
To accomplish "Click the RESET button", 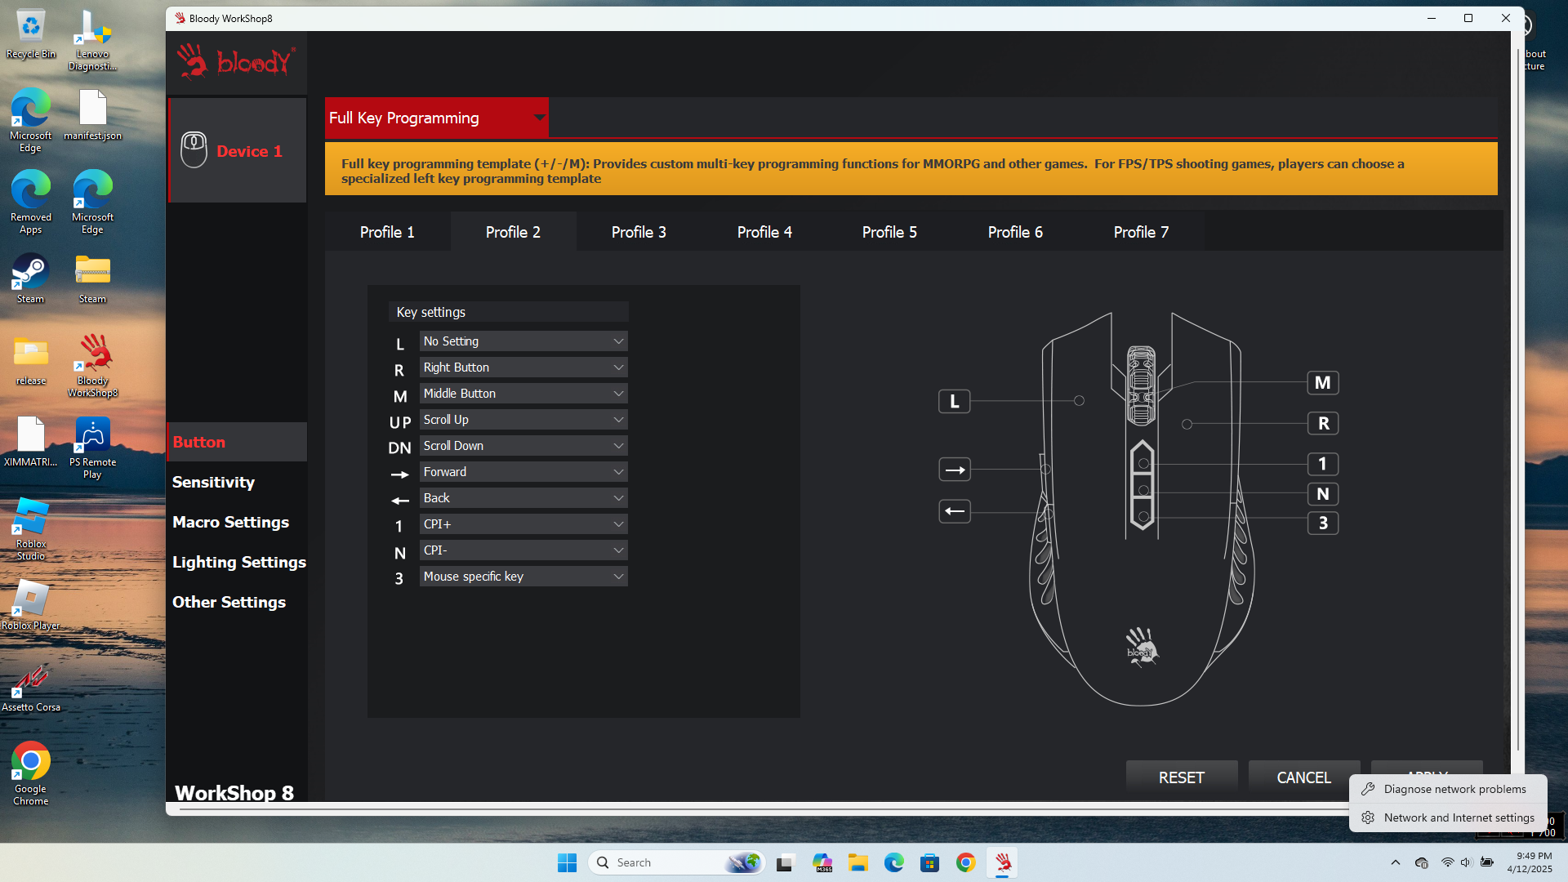I will [x=1181, y=777].
